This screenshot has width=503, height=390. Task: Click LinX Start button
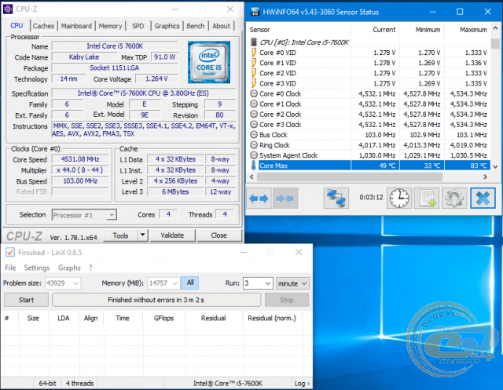[x=26, y=300]
